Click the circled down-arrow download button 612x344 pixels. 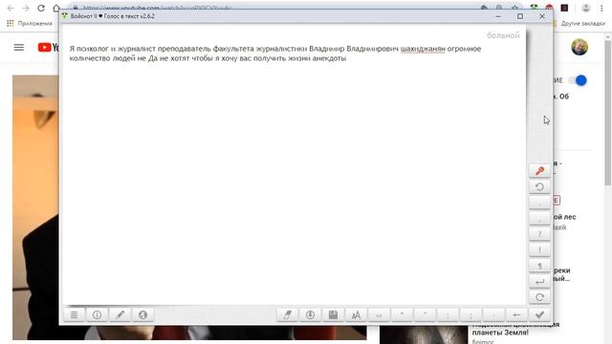310,314
